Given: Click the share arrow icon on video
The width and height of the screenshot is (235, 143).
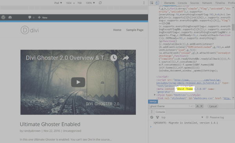Looking at the screenshot, I should point(126,58).
